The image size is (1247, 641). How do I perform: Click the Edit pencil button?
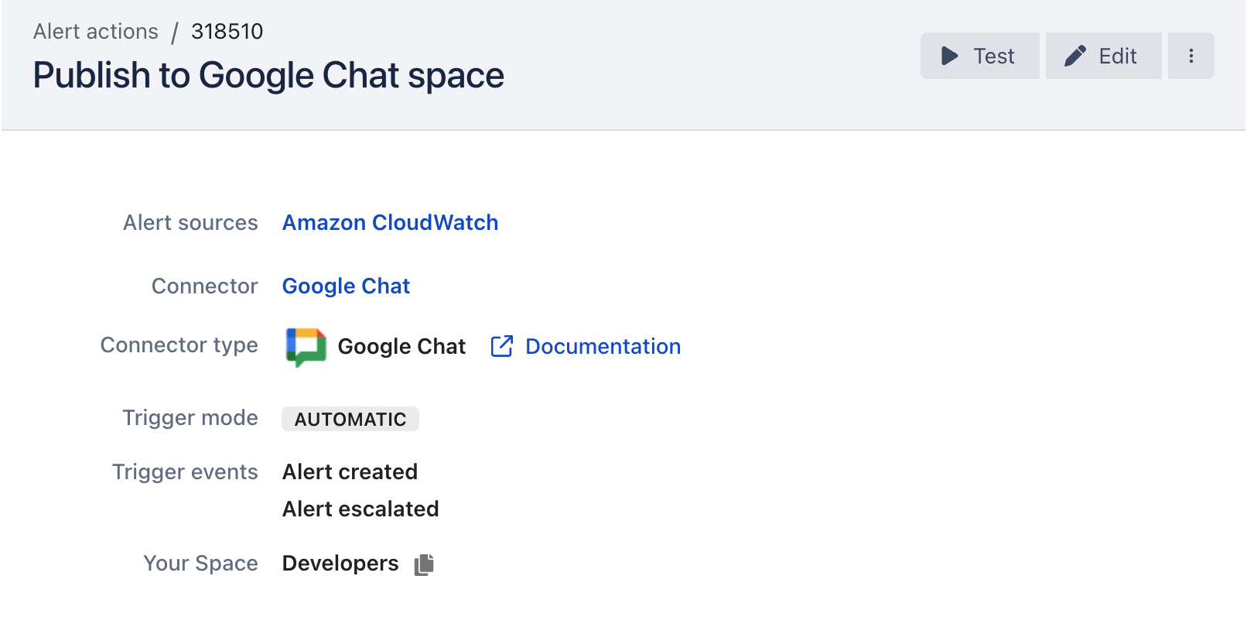click(1103, 56)
